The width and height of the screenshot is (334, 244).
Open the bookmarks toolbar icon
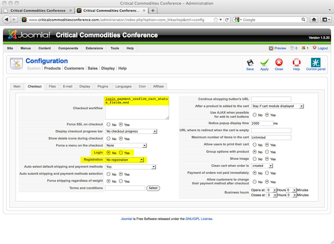(326, 20)
